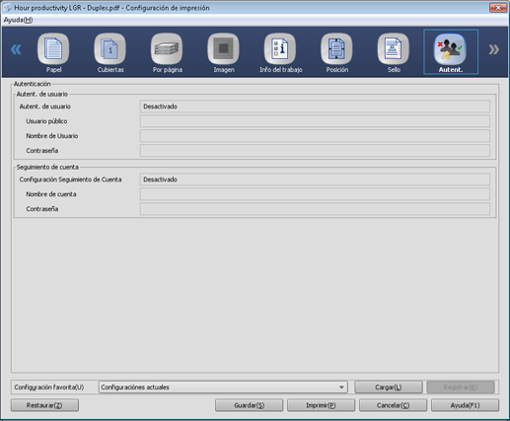Screen dimensions: 510x421
Task: Open the Ayuda(H) menu
Action: tap(18, 20)
